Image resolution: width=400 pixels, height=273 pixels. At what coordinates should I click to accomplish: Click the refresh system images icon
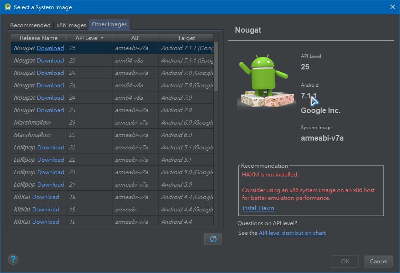213,239
